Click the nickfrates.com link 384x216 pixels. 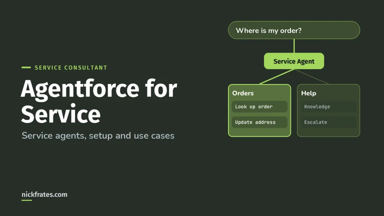click(x=44, y=195)
